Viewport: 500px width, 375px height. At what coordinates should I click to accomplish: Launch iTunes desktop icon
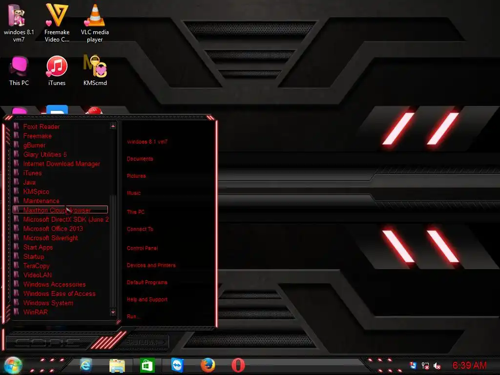coord(57,70)
